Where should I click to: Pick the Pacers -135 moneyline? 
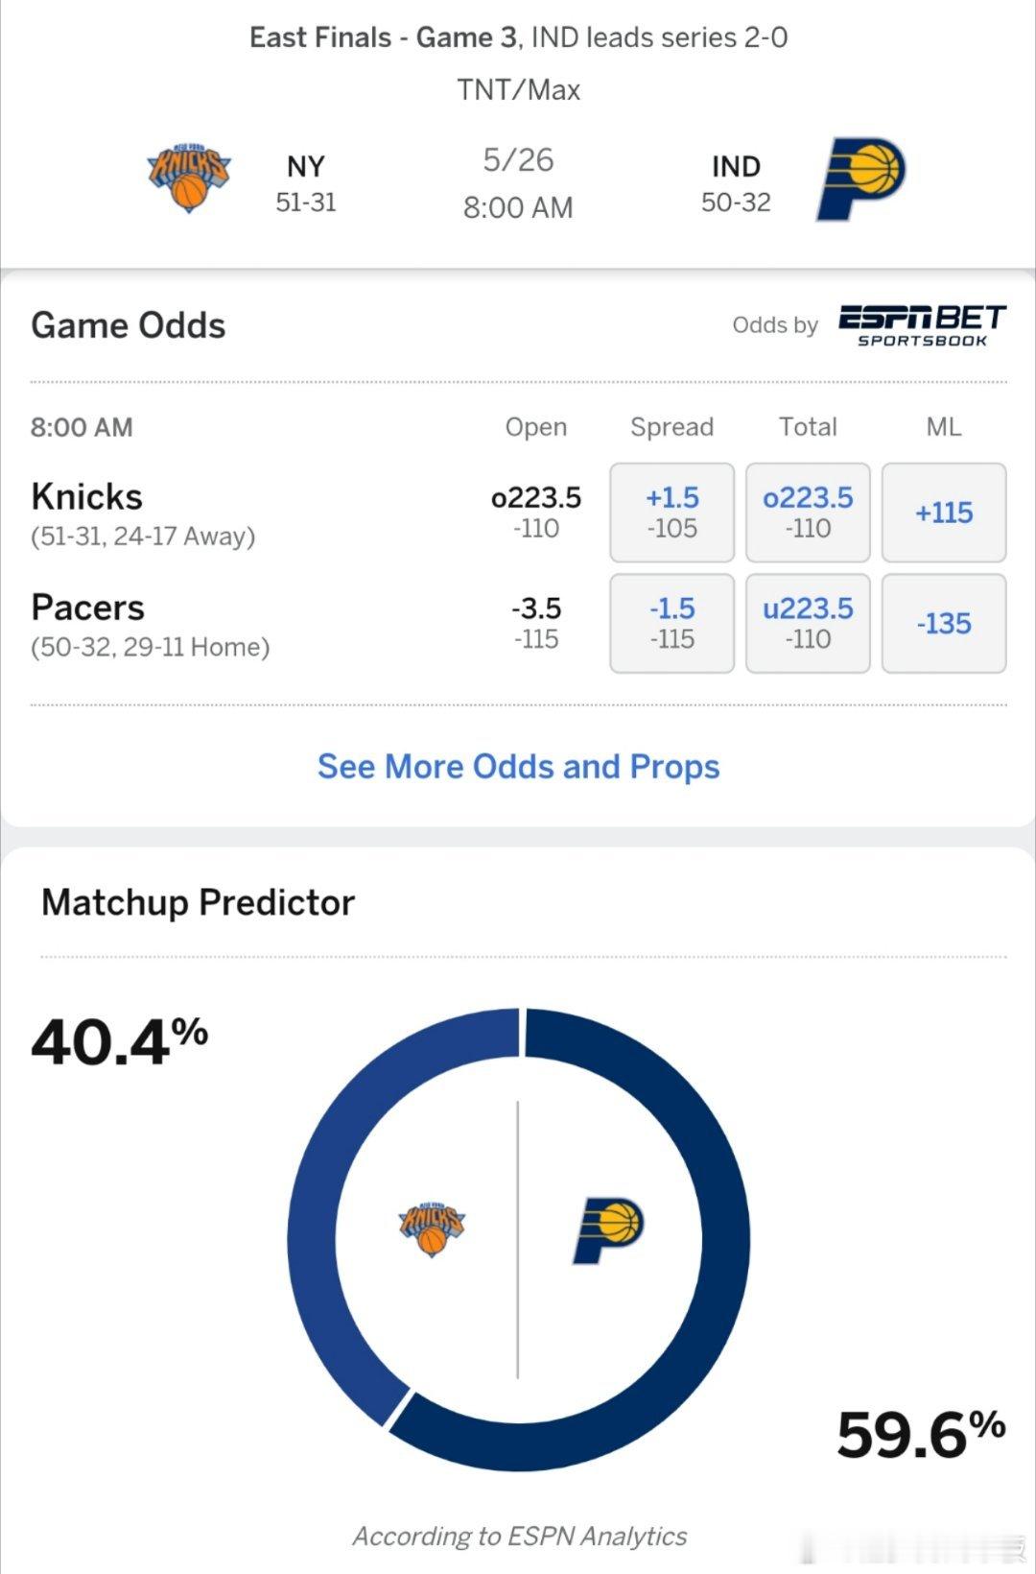pos(944,623)
